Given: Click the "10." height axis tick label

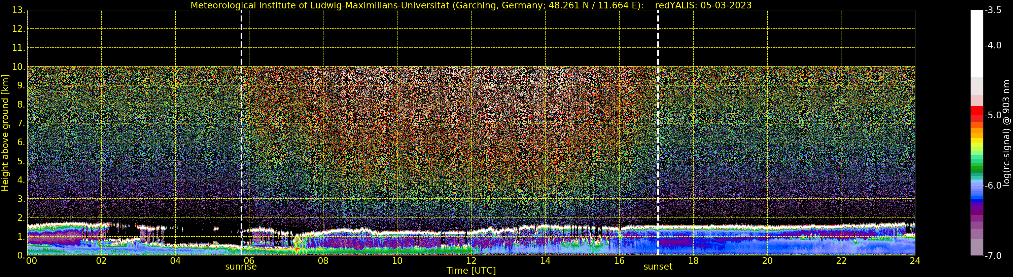Looking at the screenshot, I should (19, 67).
